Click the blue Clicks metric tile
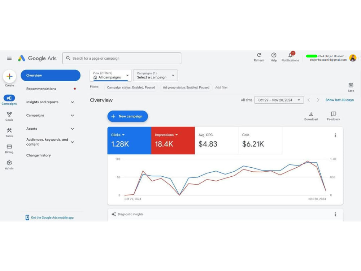This screenshot has height=271, width=361. (129, 140)
